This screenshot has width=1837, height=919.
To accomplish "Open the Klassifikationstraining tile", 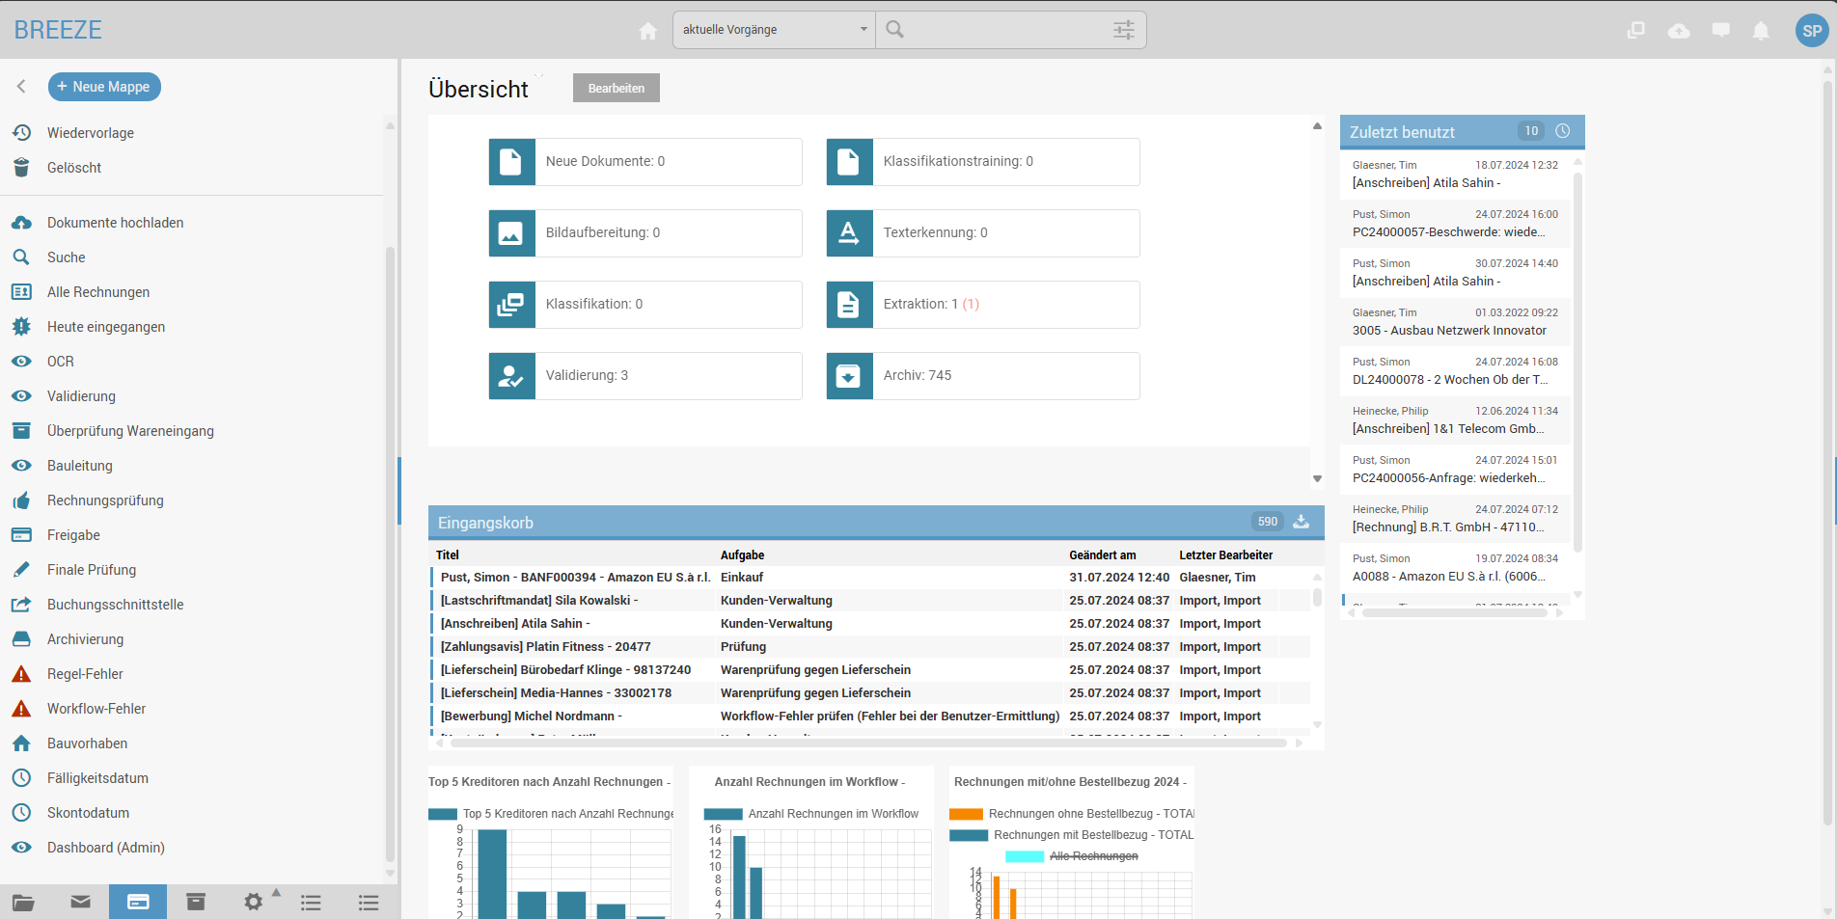I will 983,161.
